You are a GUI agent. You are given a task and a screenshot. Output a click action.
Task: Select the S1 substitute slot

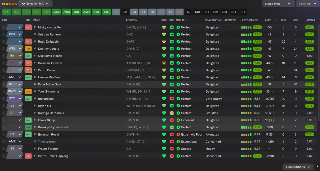(116, 12)
